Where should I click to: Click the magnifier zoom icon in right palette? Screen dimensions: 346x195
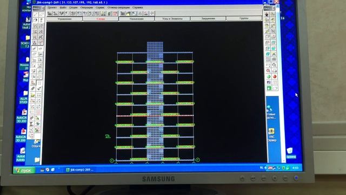(x=274, y=65)
